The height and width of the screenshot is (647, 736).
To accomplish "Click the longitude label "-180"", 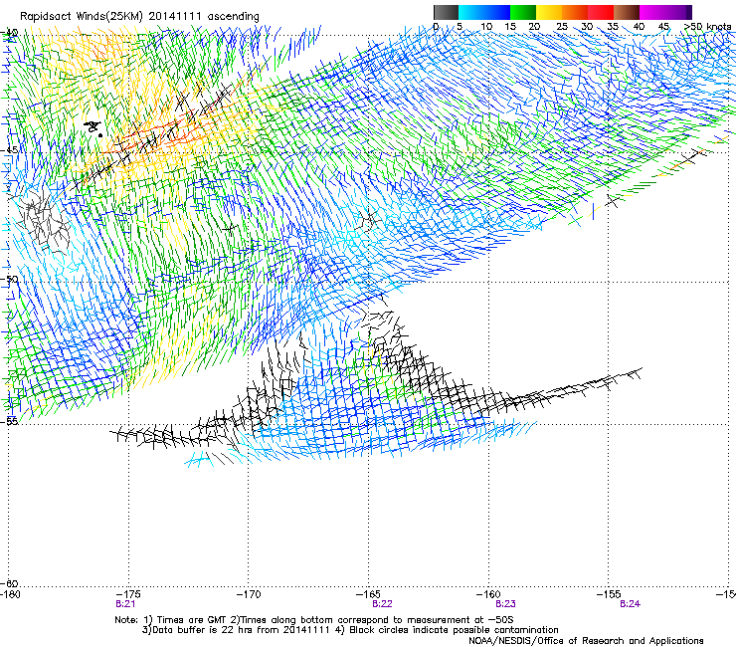I will pos(10,594).
